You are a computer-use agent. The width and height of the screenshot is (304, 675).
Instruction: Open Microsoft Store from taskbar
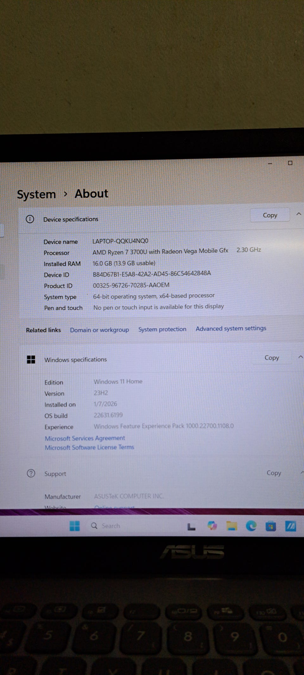click(270, 526)
